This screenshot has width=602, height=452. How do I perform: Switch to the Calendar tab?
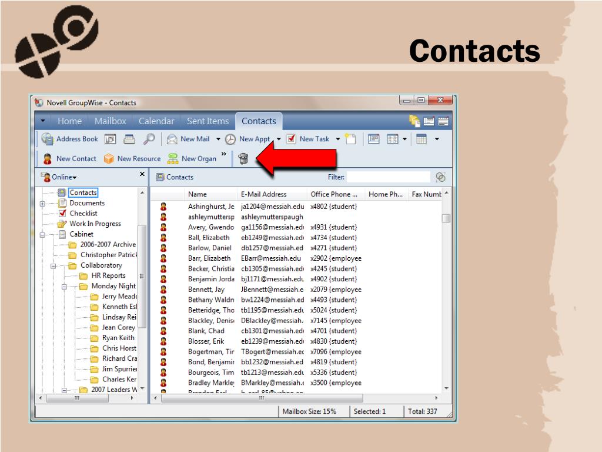pos(156,121)
